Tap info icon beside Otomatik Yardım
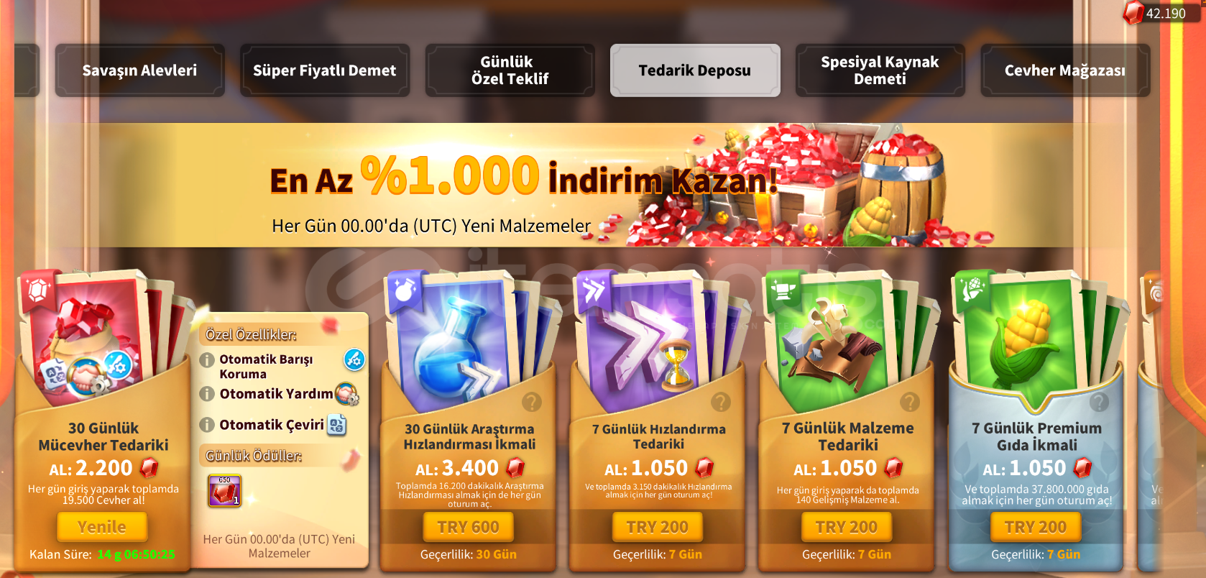 tap(207, 393)
